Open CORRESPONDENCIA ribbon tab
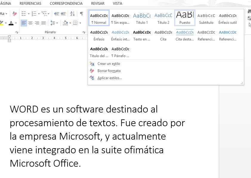The height and width of the screenshot is (178, 251). 66,4
